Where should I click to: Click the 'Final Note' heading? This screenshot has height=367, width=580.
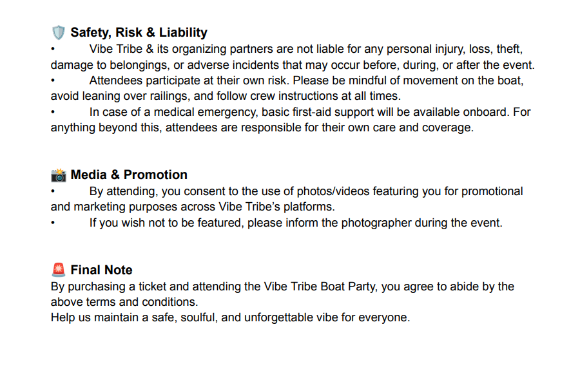(101, 270)
